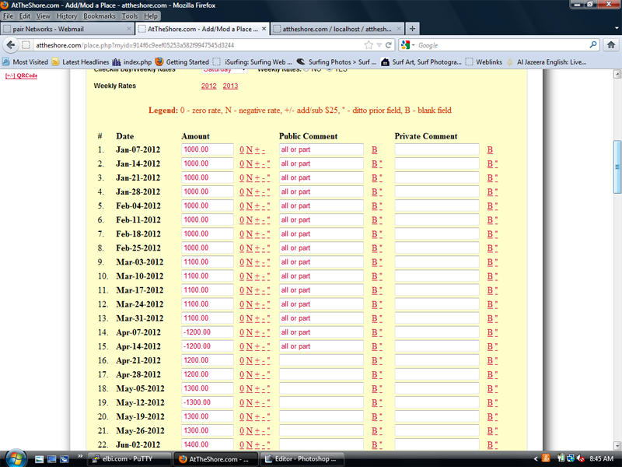Expand the Quick Launch overflow chevron
Image resolution: width=622 pixels, height=467 pixels.
tap(79, 456)
